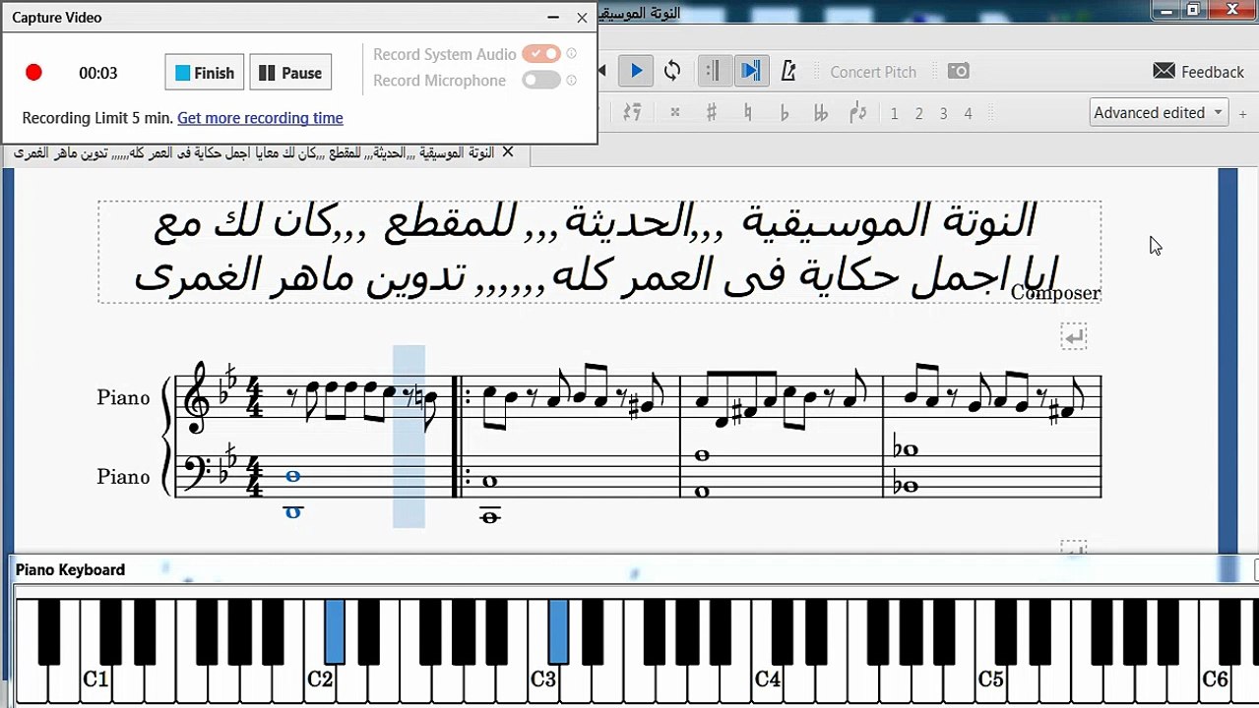Open Advanced edited workspace dropdown
The height and width of the screenshot is (708, 1259).
click(x=1159, y=112)
